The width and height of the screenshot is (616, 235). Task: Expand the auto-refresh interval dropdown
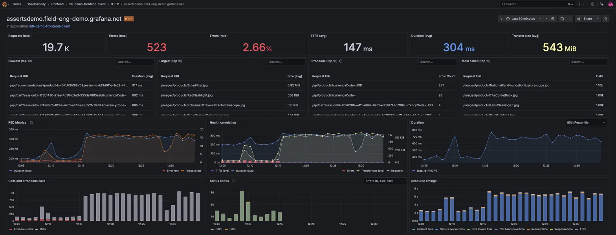tap(569, 19)
